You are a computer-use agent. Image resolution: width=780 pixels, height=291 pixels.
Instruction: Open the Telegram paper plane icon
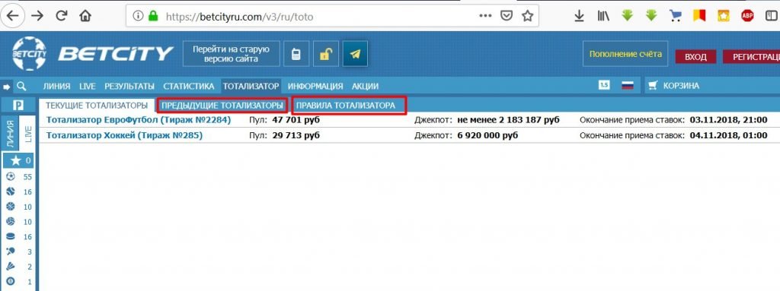(355, 54)
